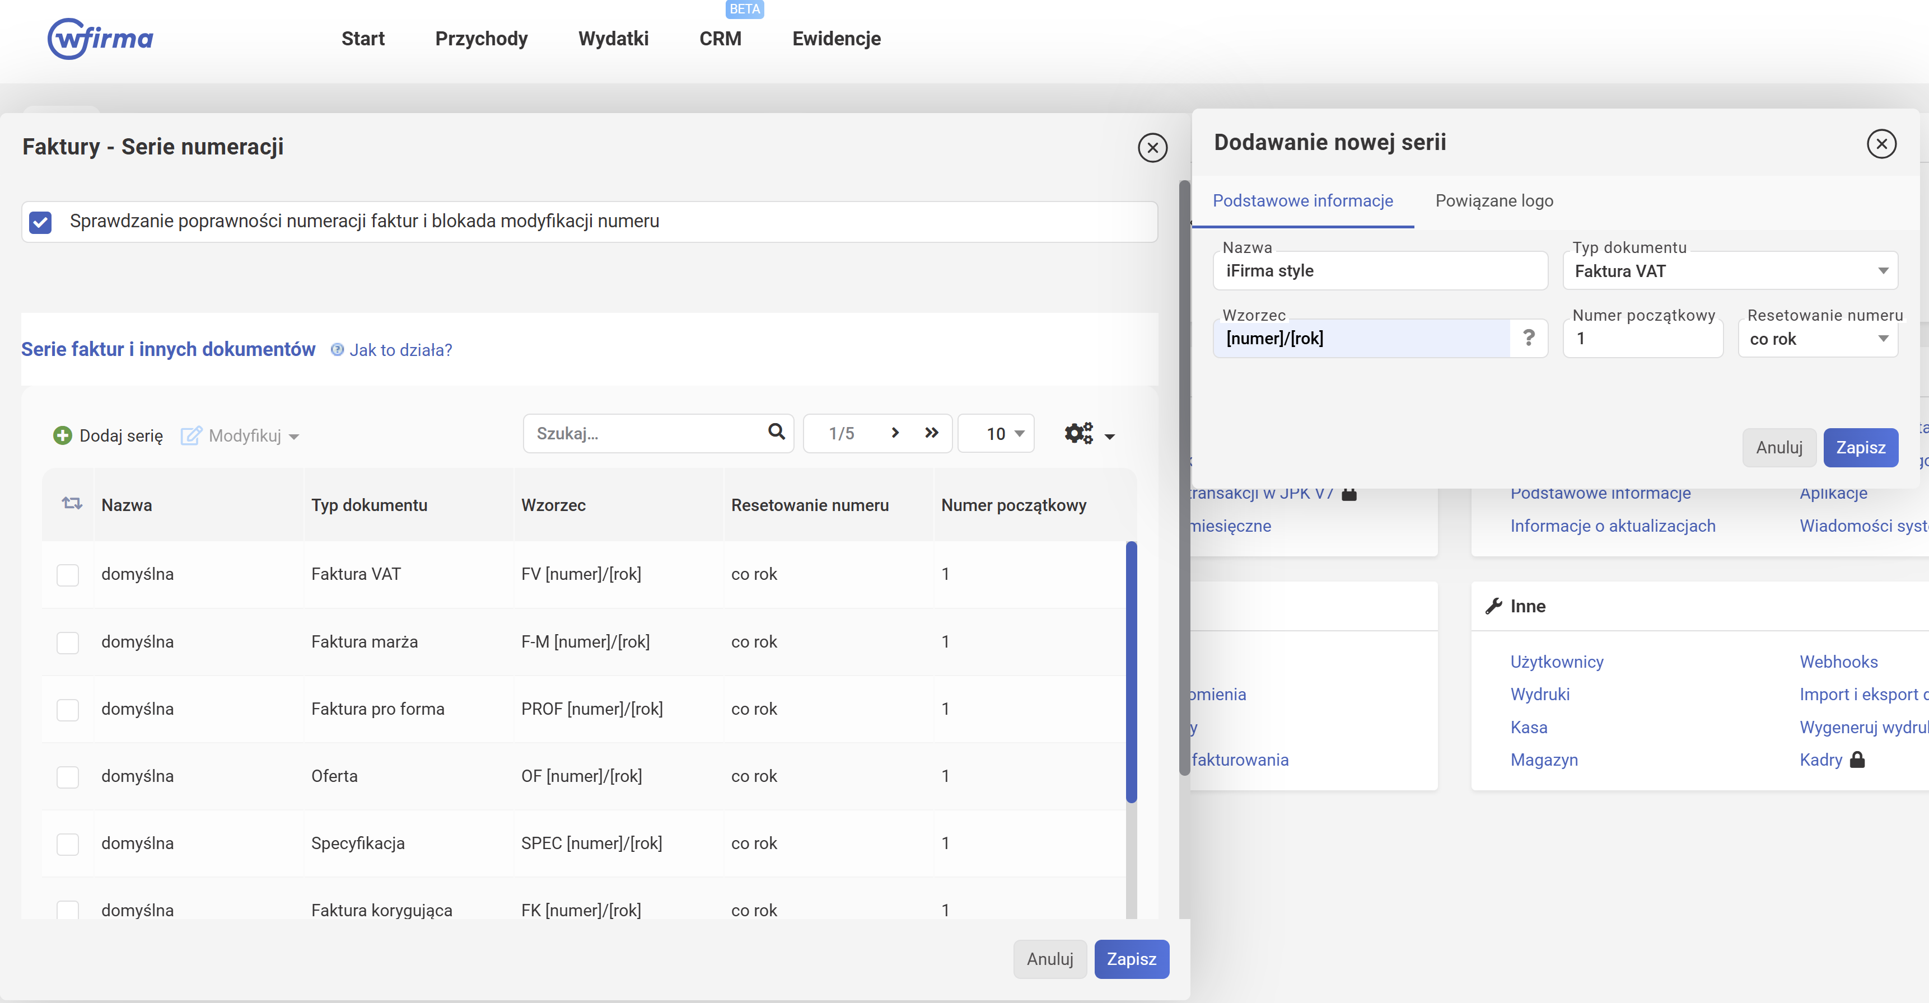
Task: Open the Jak to działa? link
Action: pyautogui.click(x=400, y=350)
